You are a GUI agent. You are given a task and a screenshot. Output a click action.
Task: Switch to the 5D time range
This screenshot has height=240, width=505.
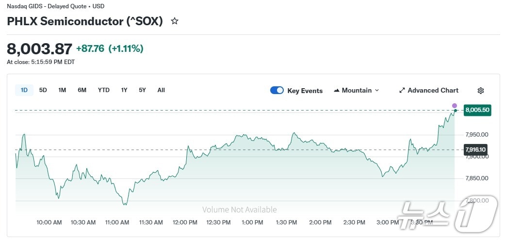43,90
